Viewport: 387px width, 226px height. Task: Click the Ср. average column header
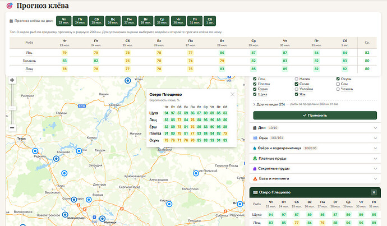pos(367,43)
